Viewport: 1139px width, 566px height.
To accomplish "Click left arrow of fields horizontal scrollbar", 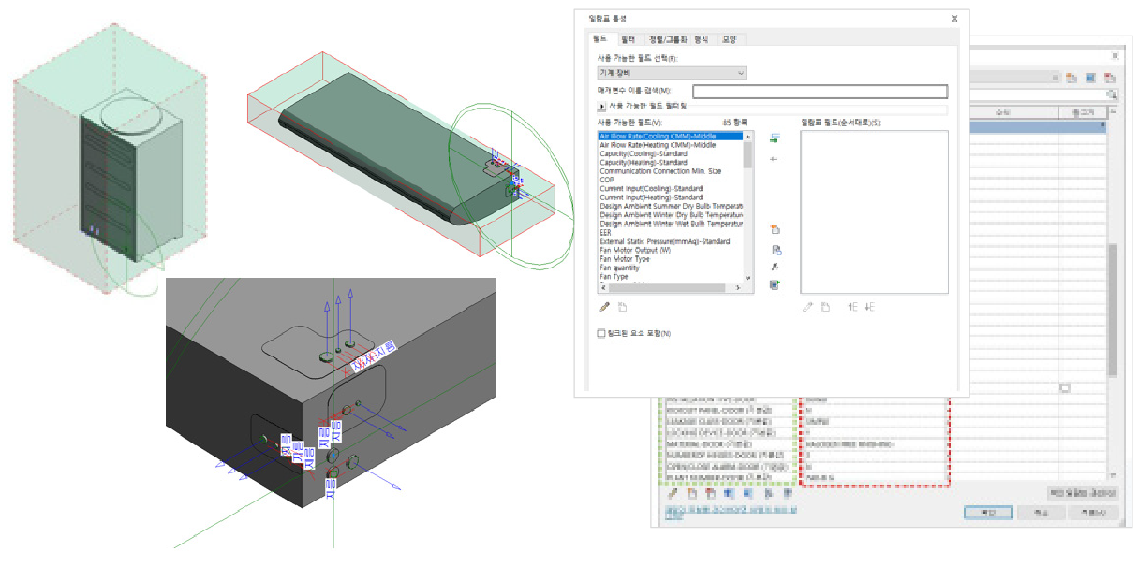I will [603, 287].
